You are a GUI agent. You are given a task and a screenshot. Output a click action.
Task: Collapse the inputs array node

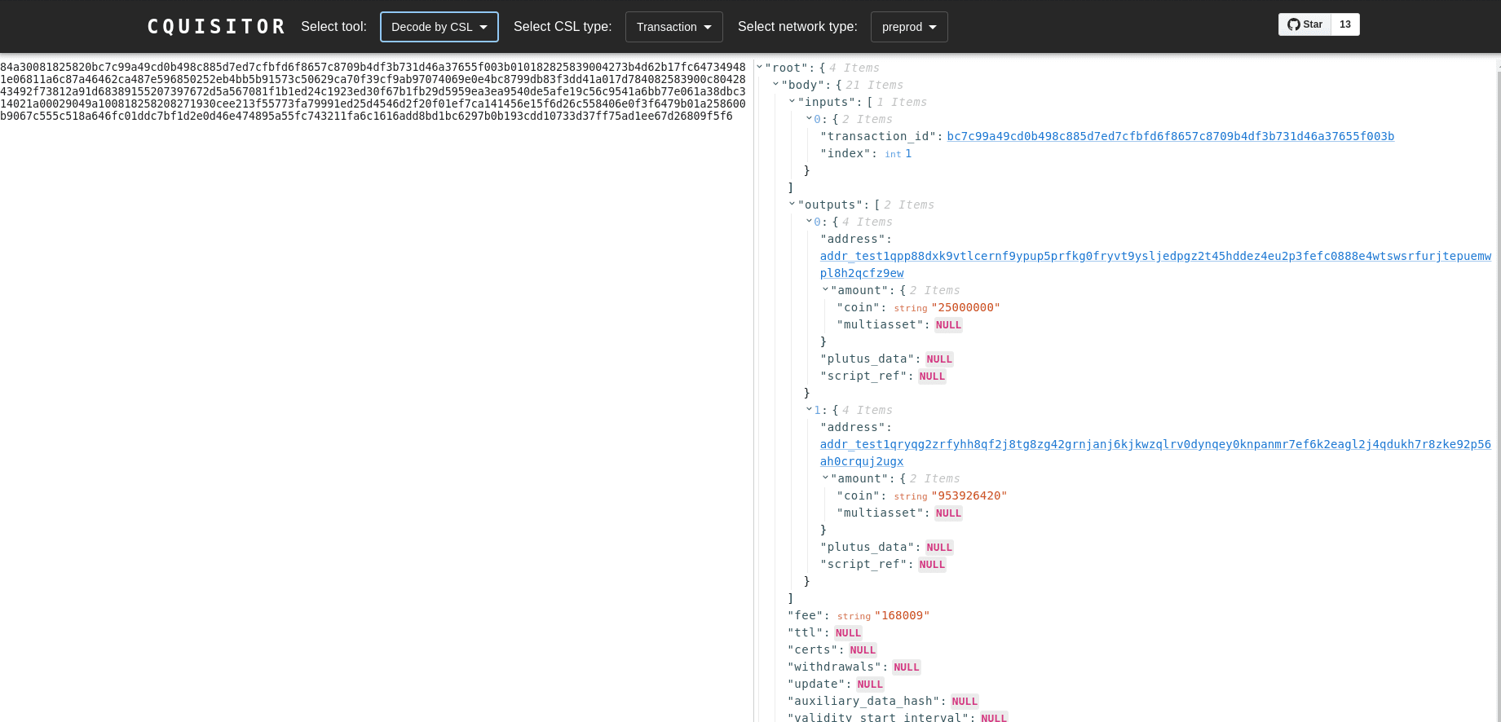click(x=792, y=102)
